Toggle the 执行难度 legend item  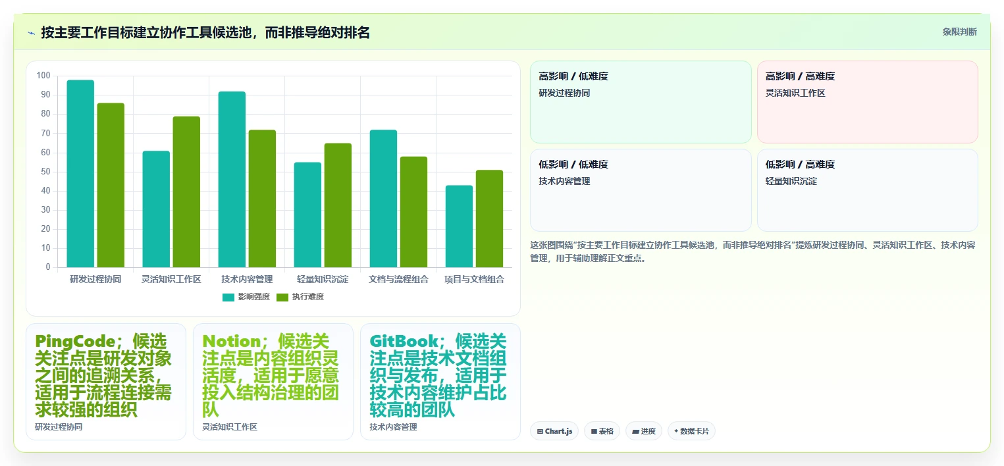pyautogui.click(x=300, y=297)
